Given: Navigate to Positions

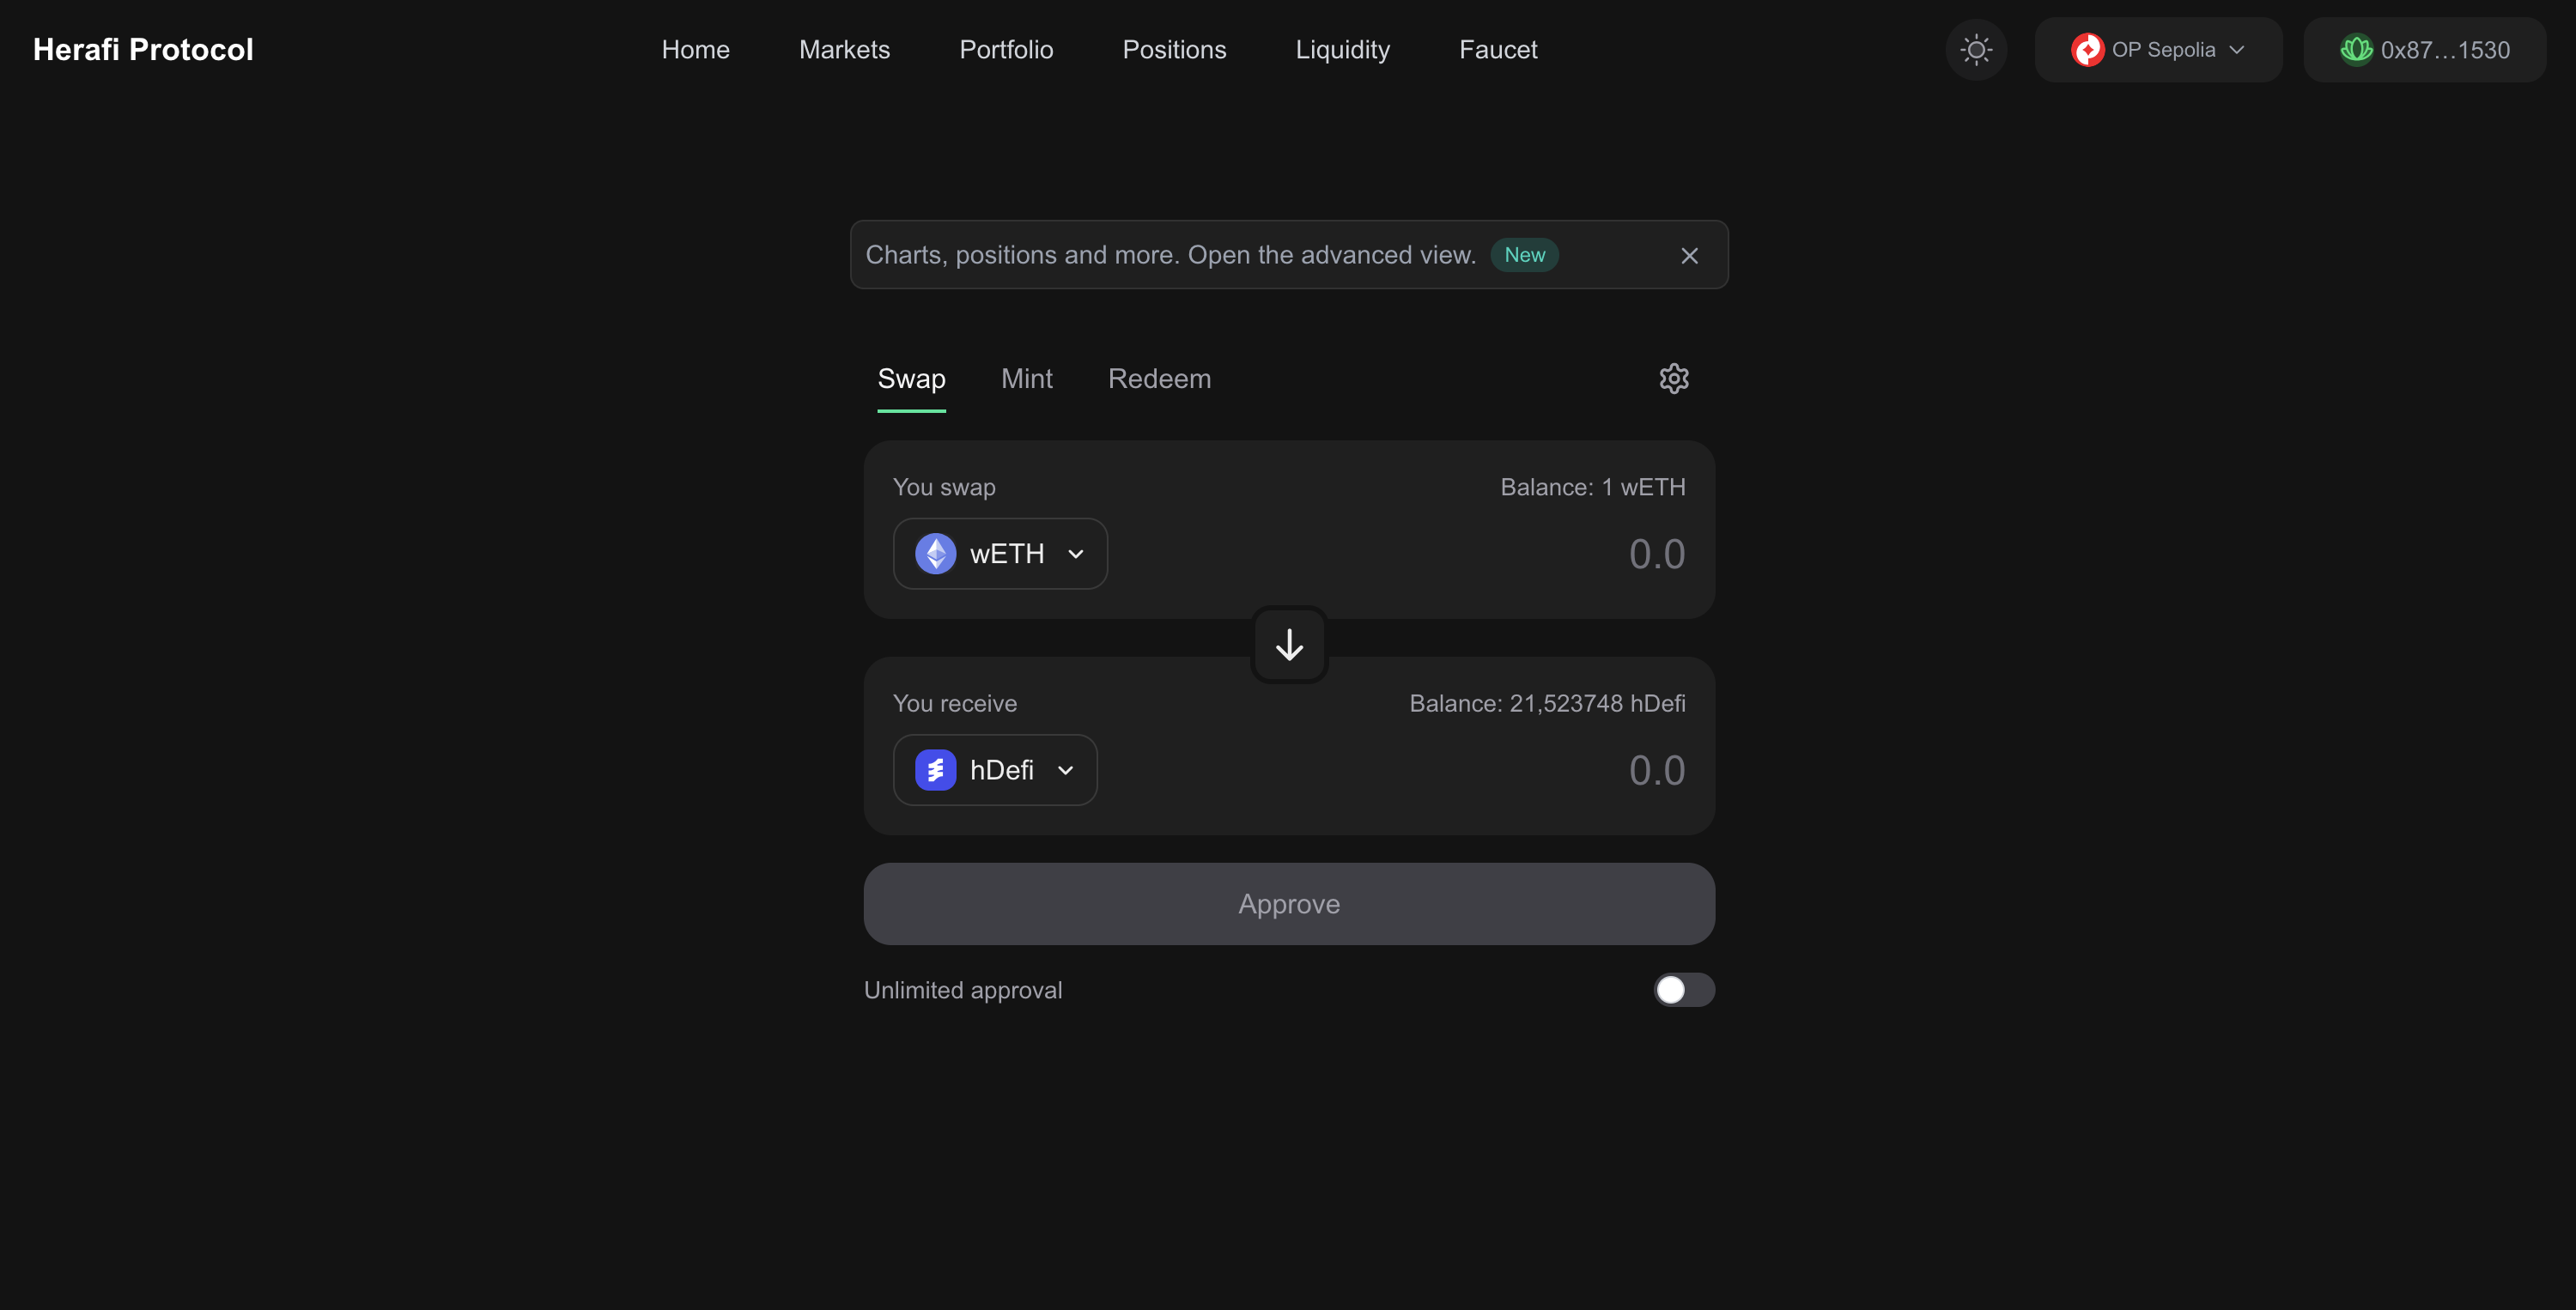Looking at the screenshot, I should (1174, 50).
